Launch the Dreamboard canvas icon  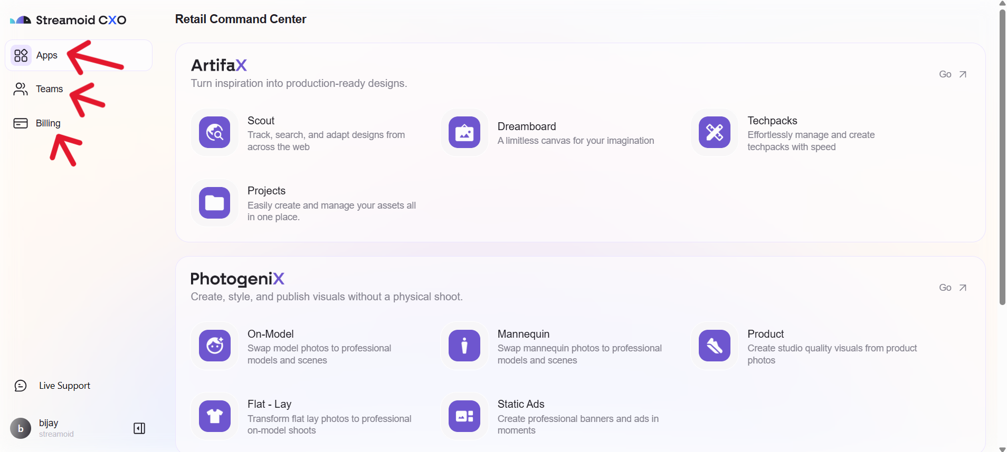point(464,132)
